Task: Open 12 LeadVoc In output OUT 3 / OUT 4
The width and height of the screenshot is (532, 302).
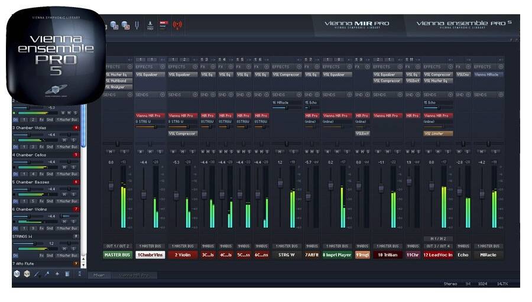Action: pos(438,246)
